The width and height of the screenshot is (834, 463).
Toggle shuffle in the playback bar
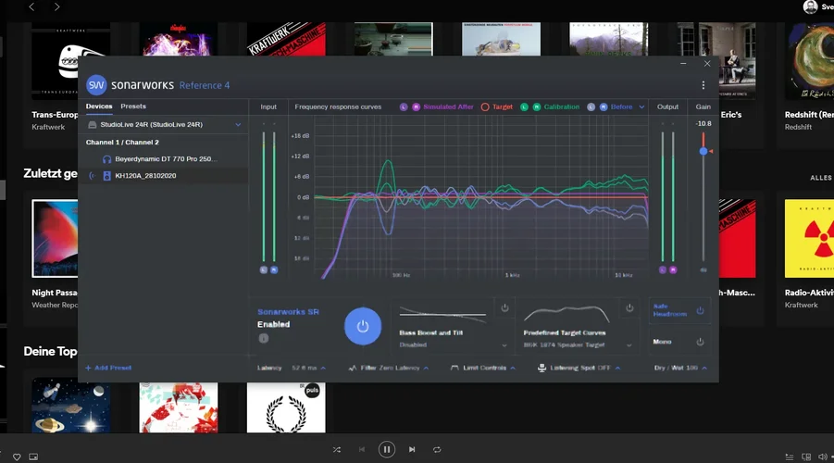[x=337, y=449]
